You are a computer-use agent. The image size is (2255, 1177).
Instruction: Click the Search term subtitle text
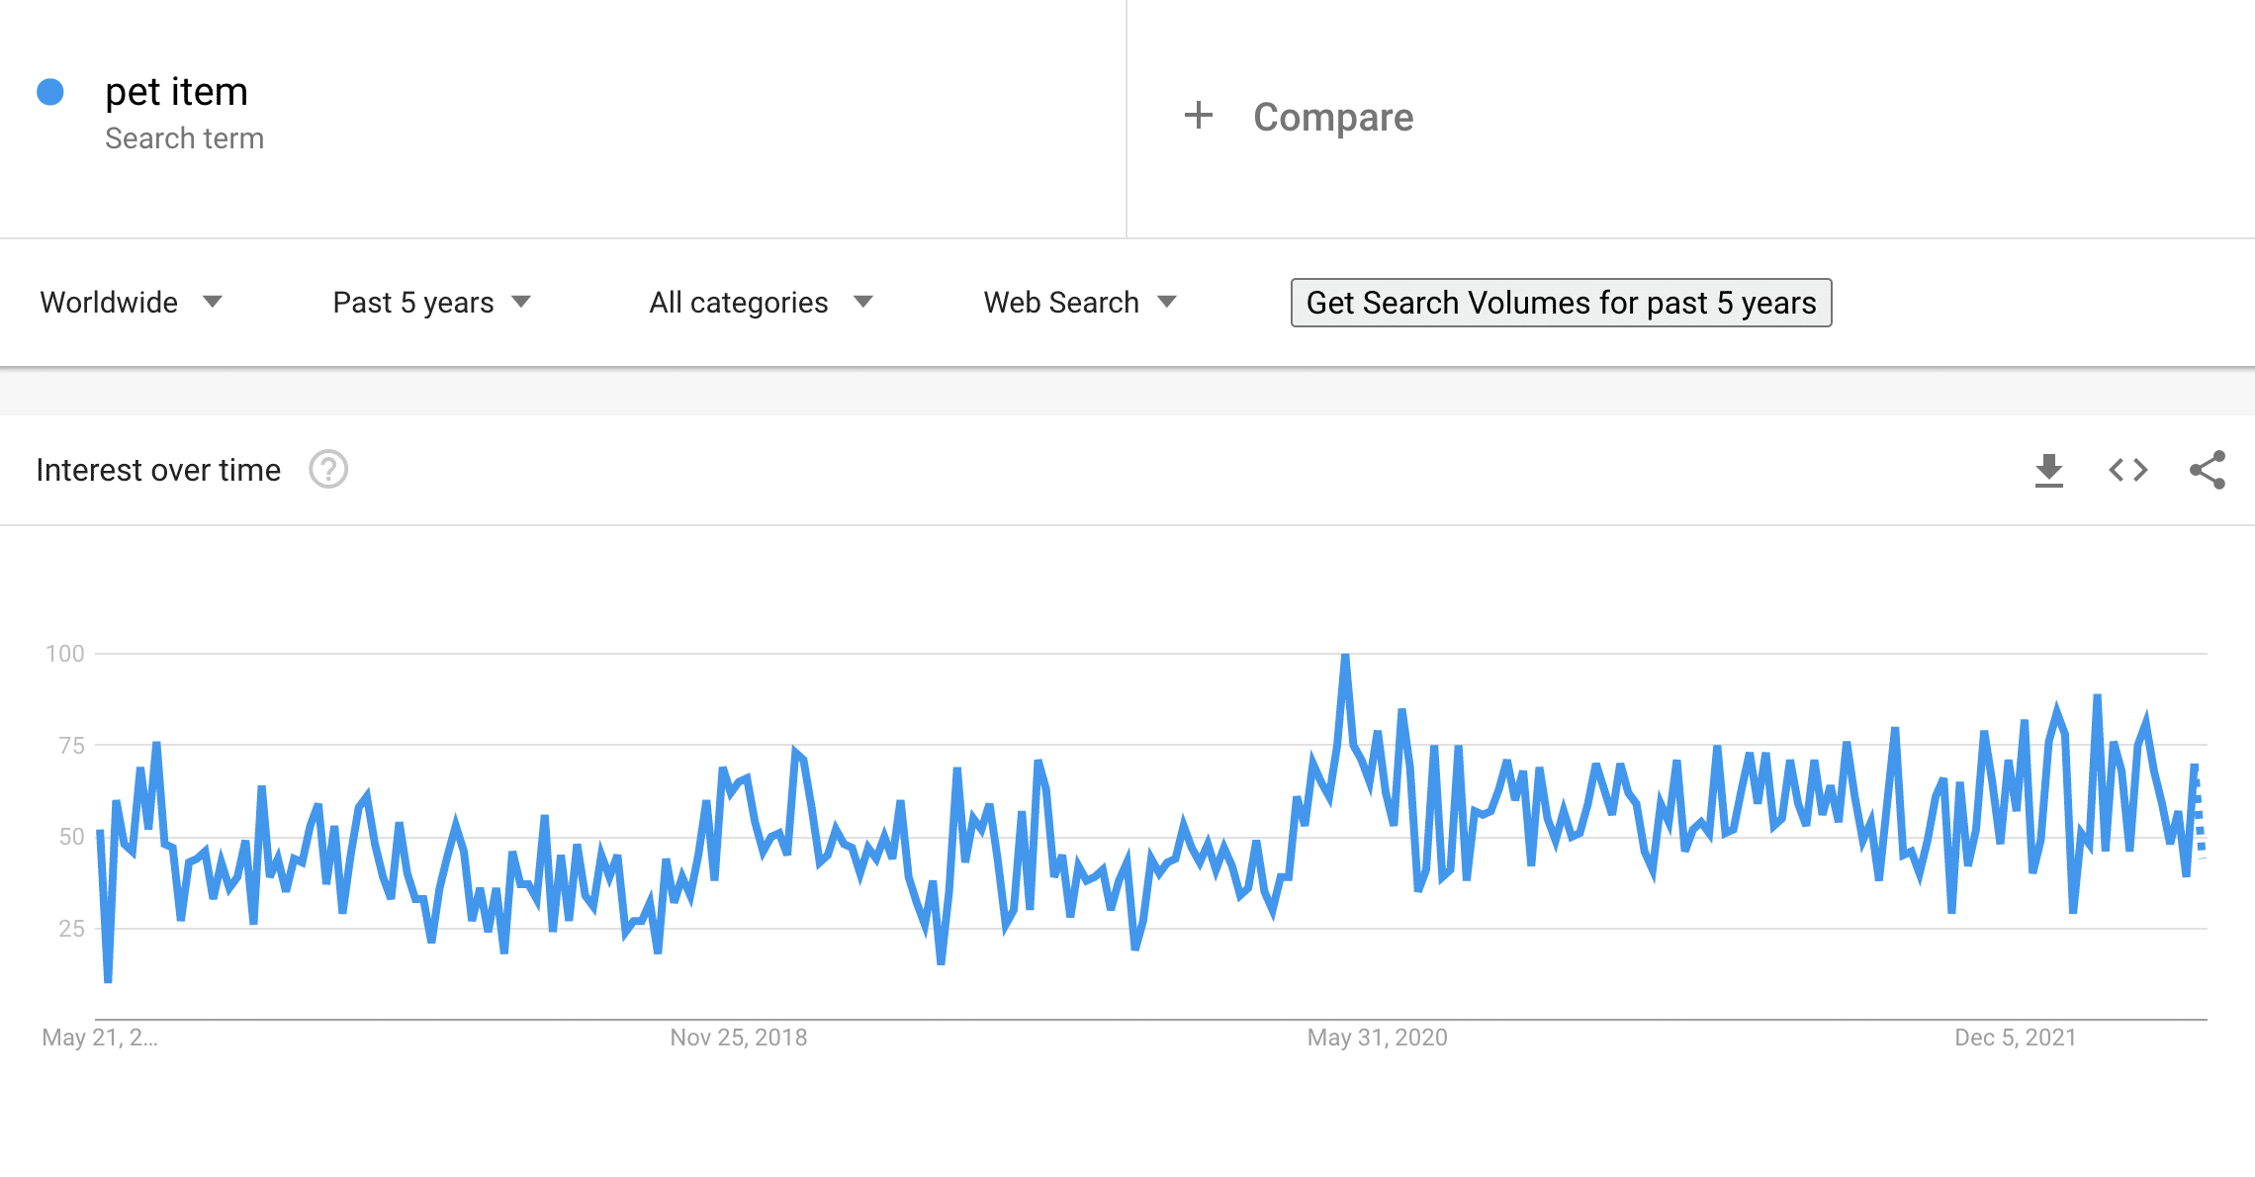pyautogui.click(x=184, y=138)
